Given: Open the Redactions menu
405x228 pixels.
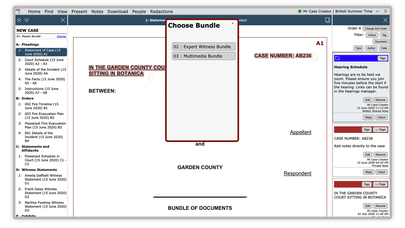Looking at the screenshot, I should tap(161, 11).
